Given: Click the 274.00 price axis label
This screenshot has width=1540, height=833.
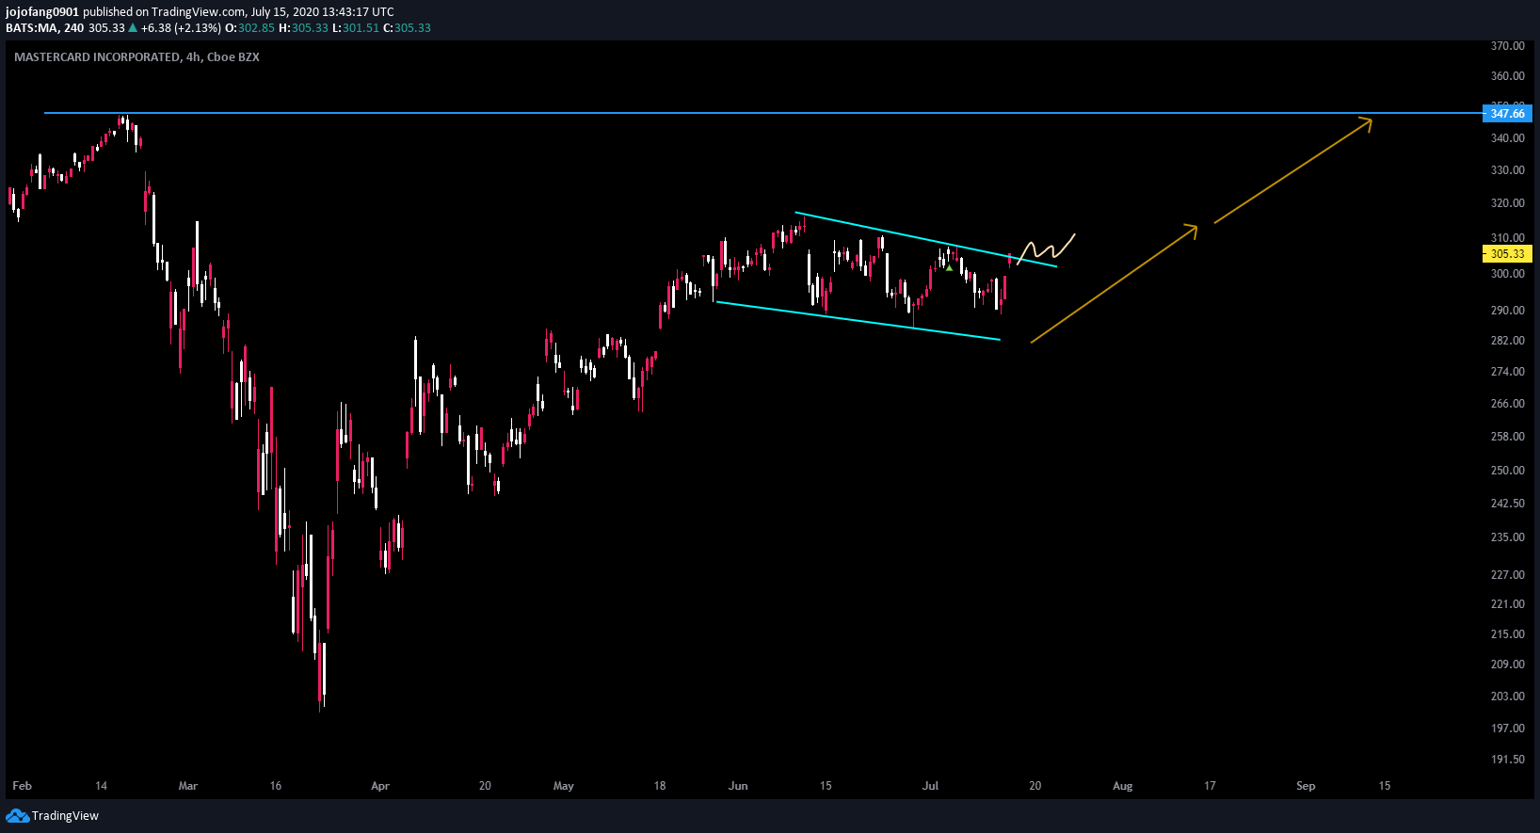Looking at the screenshot, I should click(1507, 371).
